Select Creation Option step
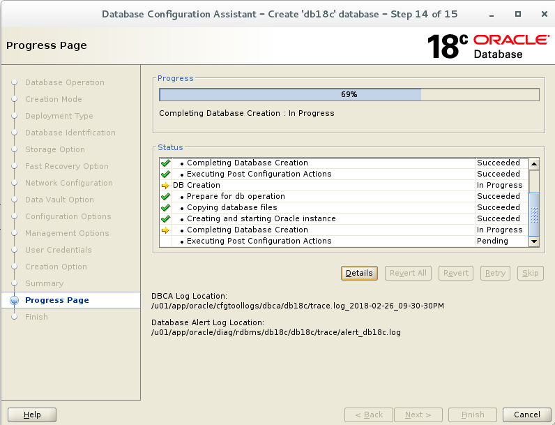555x425 pixels. [56, 267]
